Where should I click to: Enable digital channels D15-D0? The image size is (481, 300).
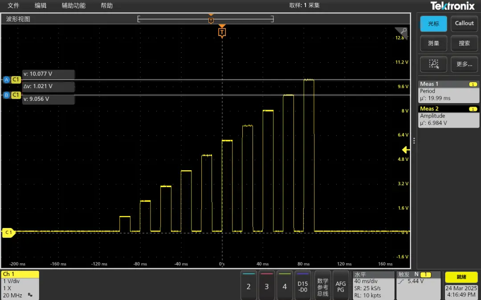point(302,285)
